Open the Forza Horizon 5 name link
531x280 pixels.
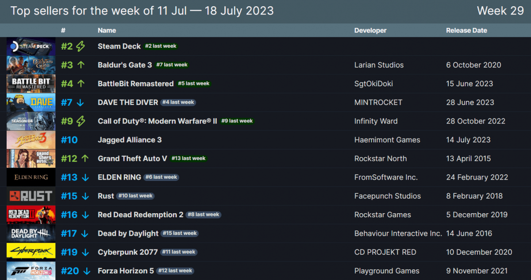coord(126,271)
